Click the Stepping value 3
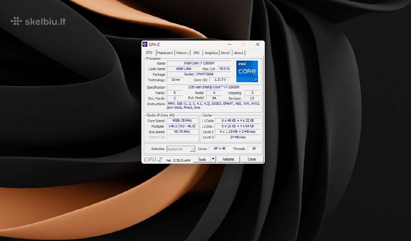The height and width of the screenshot is (241, 411). 252,93
